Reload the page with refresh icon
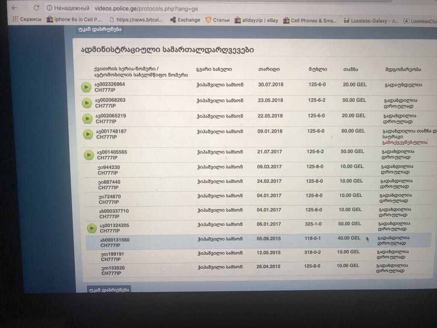The width and height of the screenshot is (437, 328). coord(37,8)
